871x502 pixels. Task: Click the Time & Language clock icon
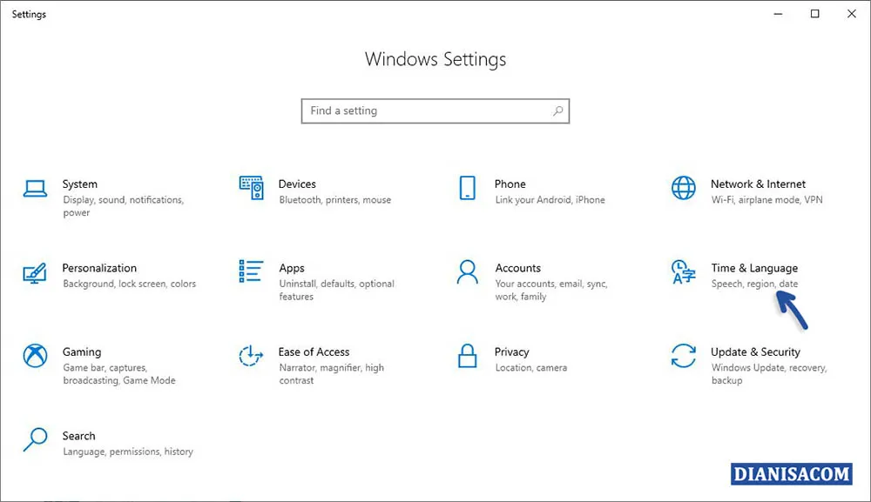684,273
